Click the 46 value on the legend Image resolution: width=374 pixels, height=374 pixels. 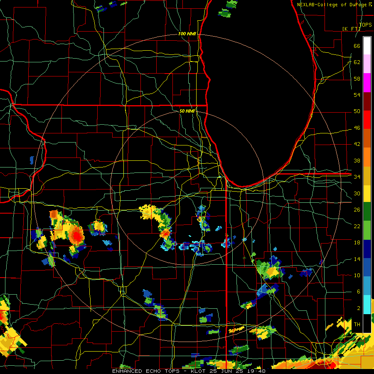point(357,128)
